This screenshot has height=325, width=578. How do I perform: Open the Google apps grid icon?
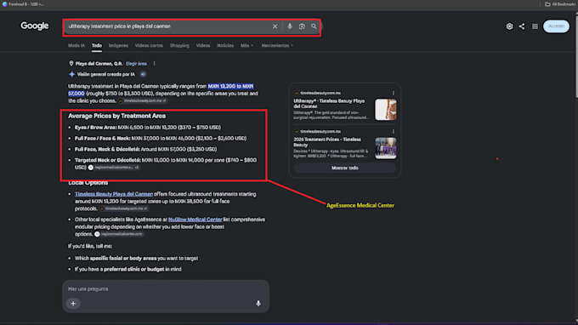[535, 26]
